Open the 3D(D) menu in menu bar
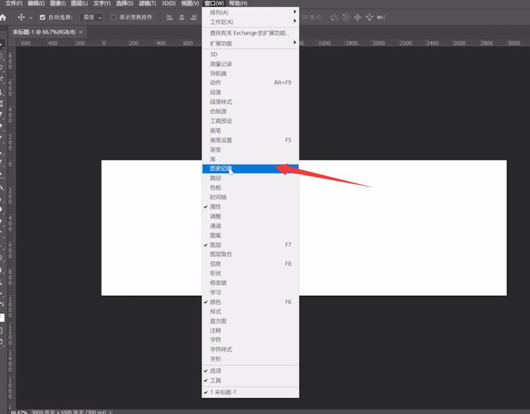530x414 pixels. pyautogui.click(x=169, y=3)
